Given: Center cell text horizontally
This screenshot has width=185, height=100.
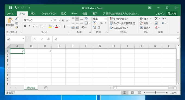Looking at the screenshot, I should pyautogui.click(x=77, y=23).
